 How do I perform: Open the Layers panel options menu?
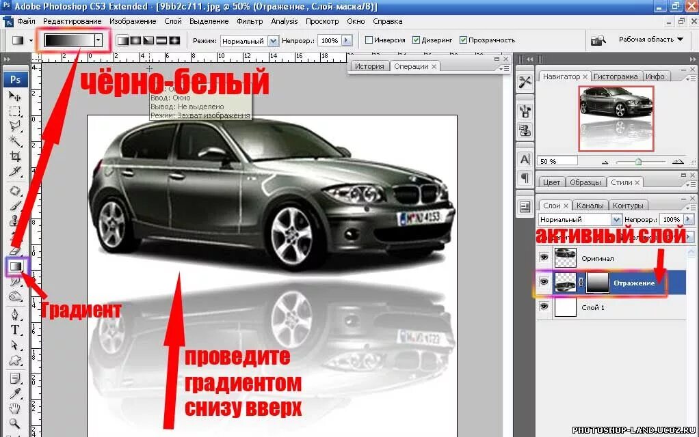pyautogui.click(x=690, y=208)
